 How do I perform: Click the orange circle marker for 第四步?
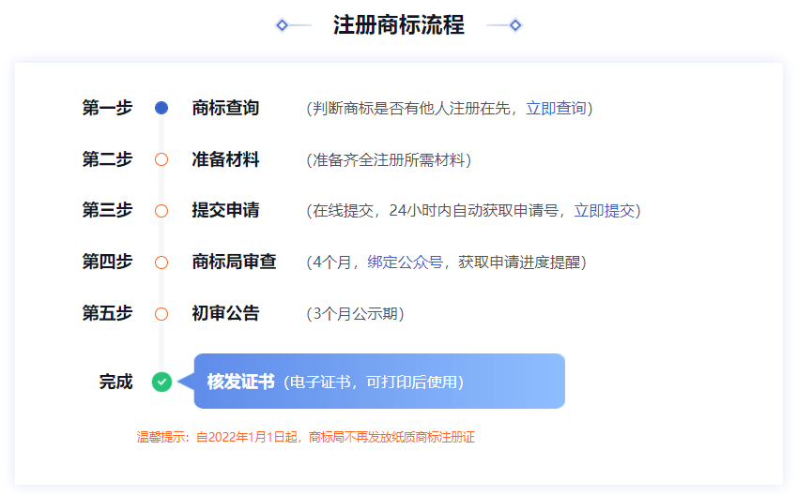click(161, 262)
